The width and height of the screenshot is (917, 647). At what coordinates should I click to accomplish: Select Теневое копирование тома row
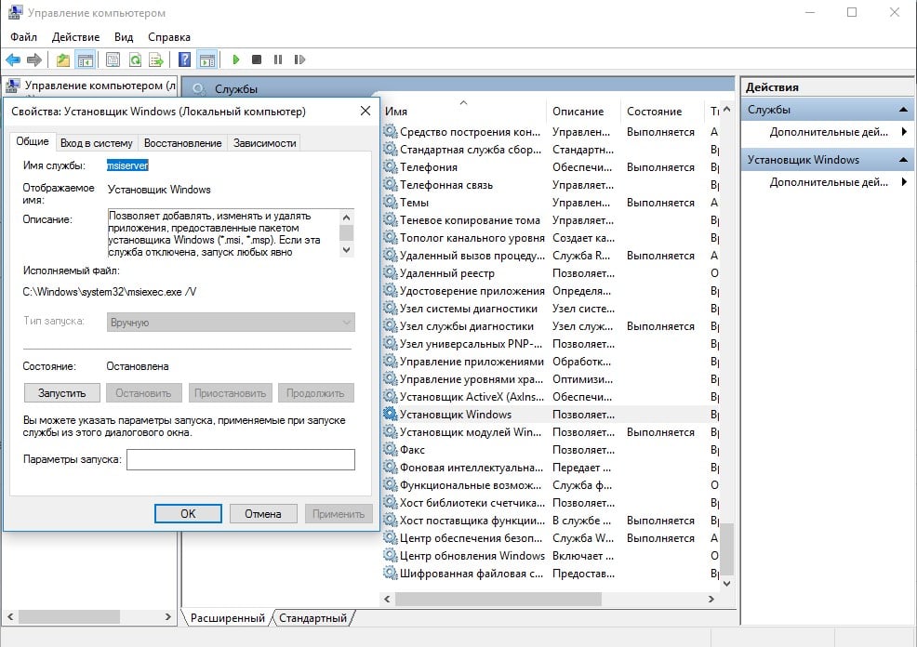coord(551,220)
